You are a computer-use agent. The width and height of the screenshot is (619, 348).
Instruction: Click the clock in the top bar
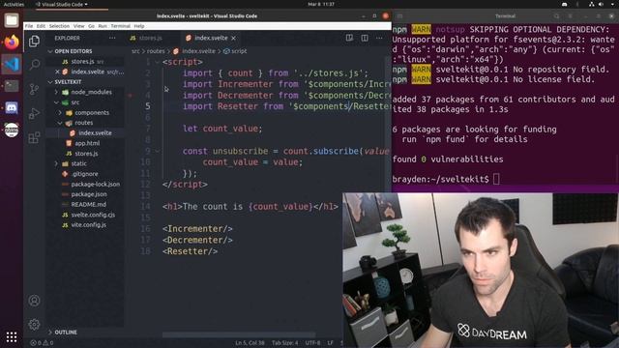(x=321, y=4)
